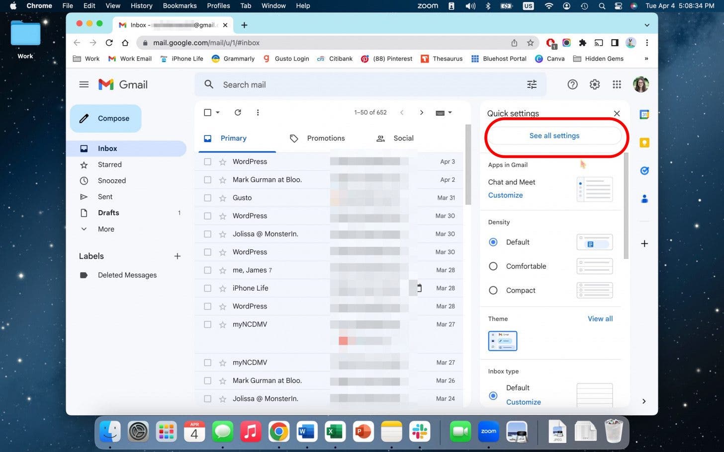
Task: Open search filter options icon
Action: click(x=532, y=84)
